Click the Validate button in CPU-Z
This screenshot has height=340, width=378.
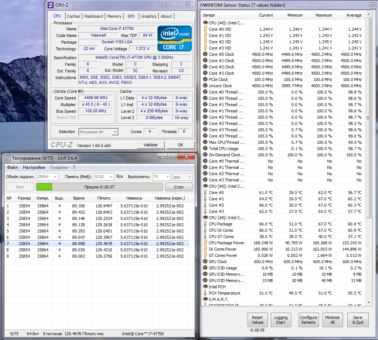click(151, 145)
